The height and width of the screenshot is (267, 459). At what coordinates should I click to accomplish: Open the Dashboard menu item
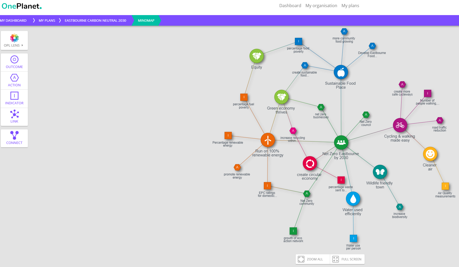[290, 6]
